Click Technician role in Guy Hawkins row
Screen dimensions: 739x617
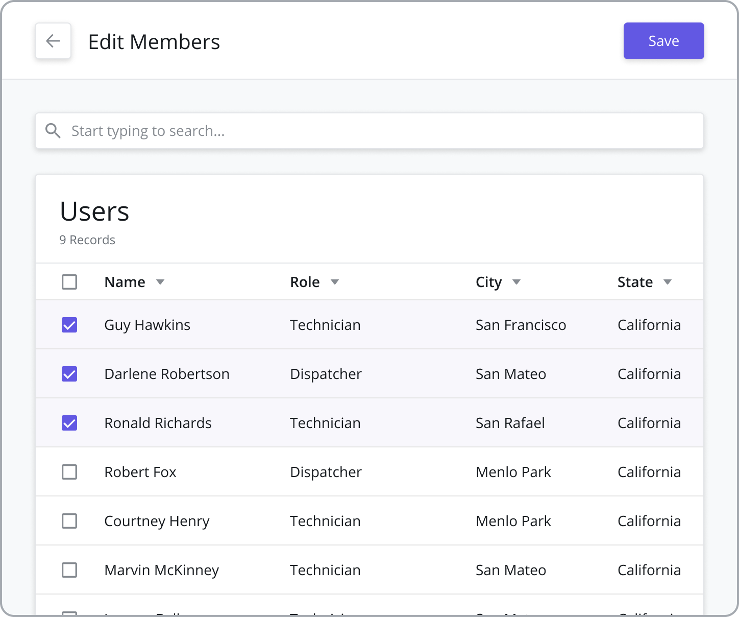coord(326,325)
